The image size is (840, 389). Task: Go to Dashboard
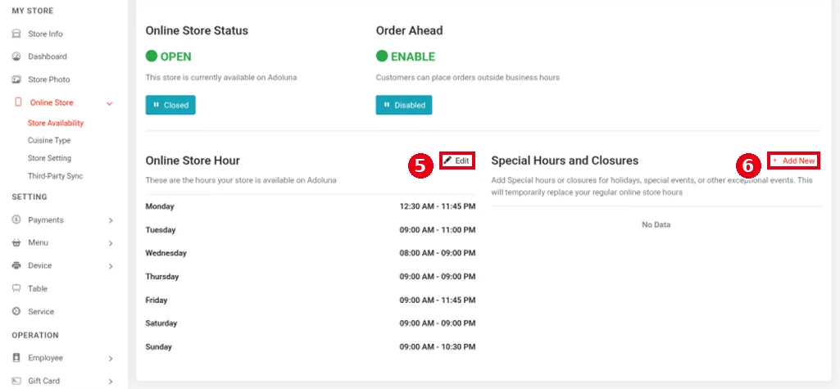pos(48,57)
